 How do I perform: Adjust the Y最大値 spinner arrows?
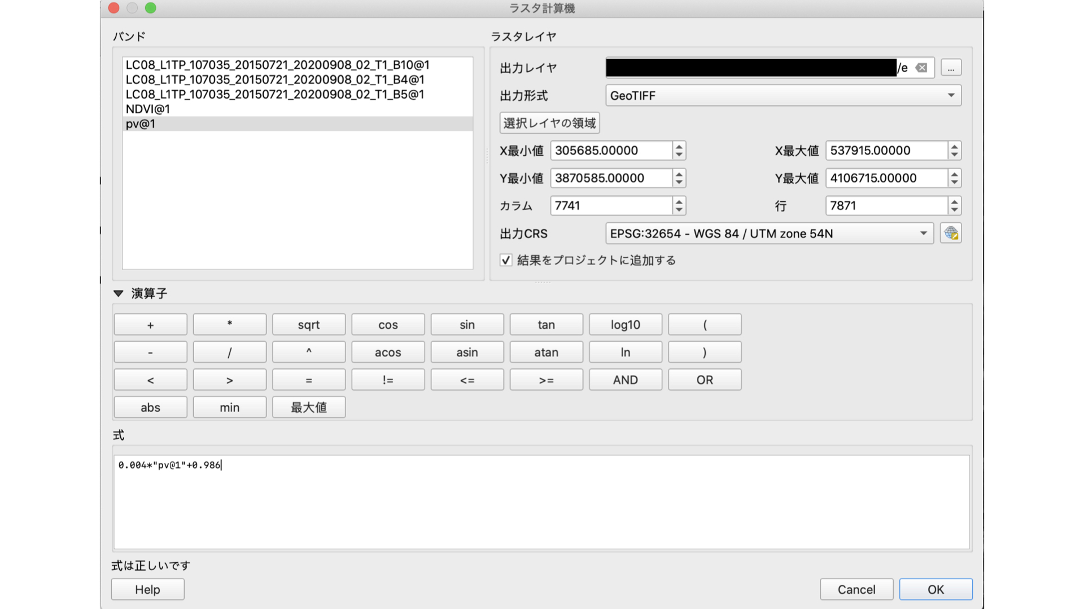click(x=954, y=178)
